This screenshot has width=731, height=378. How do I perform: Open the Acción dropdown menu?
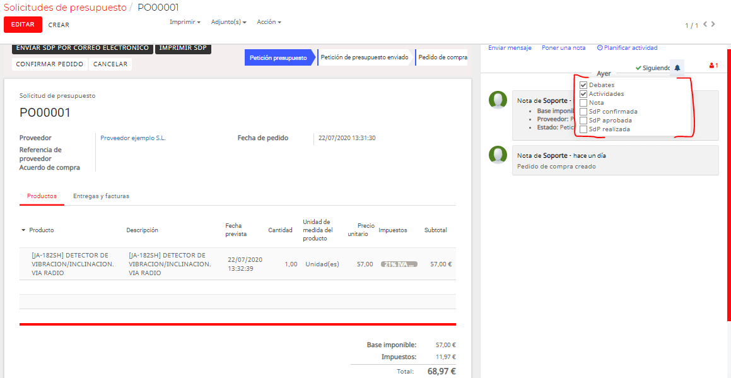(x=269, y=22)
